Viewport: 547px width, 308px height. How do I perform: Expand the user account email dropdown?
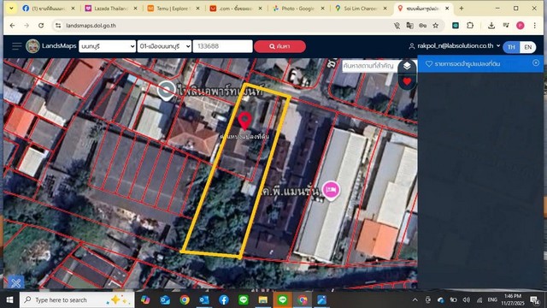click(x=455, y=45)
